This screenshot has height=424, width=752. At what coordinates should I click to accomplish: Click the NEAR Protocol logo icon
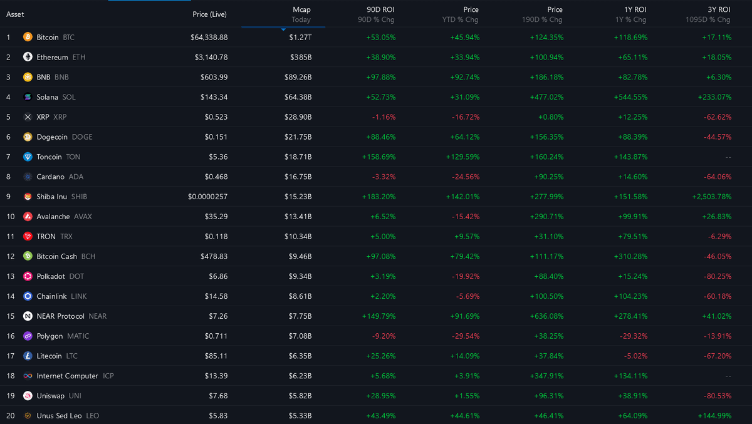28,316
